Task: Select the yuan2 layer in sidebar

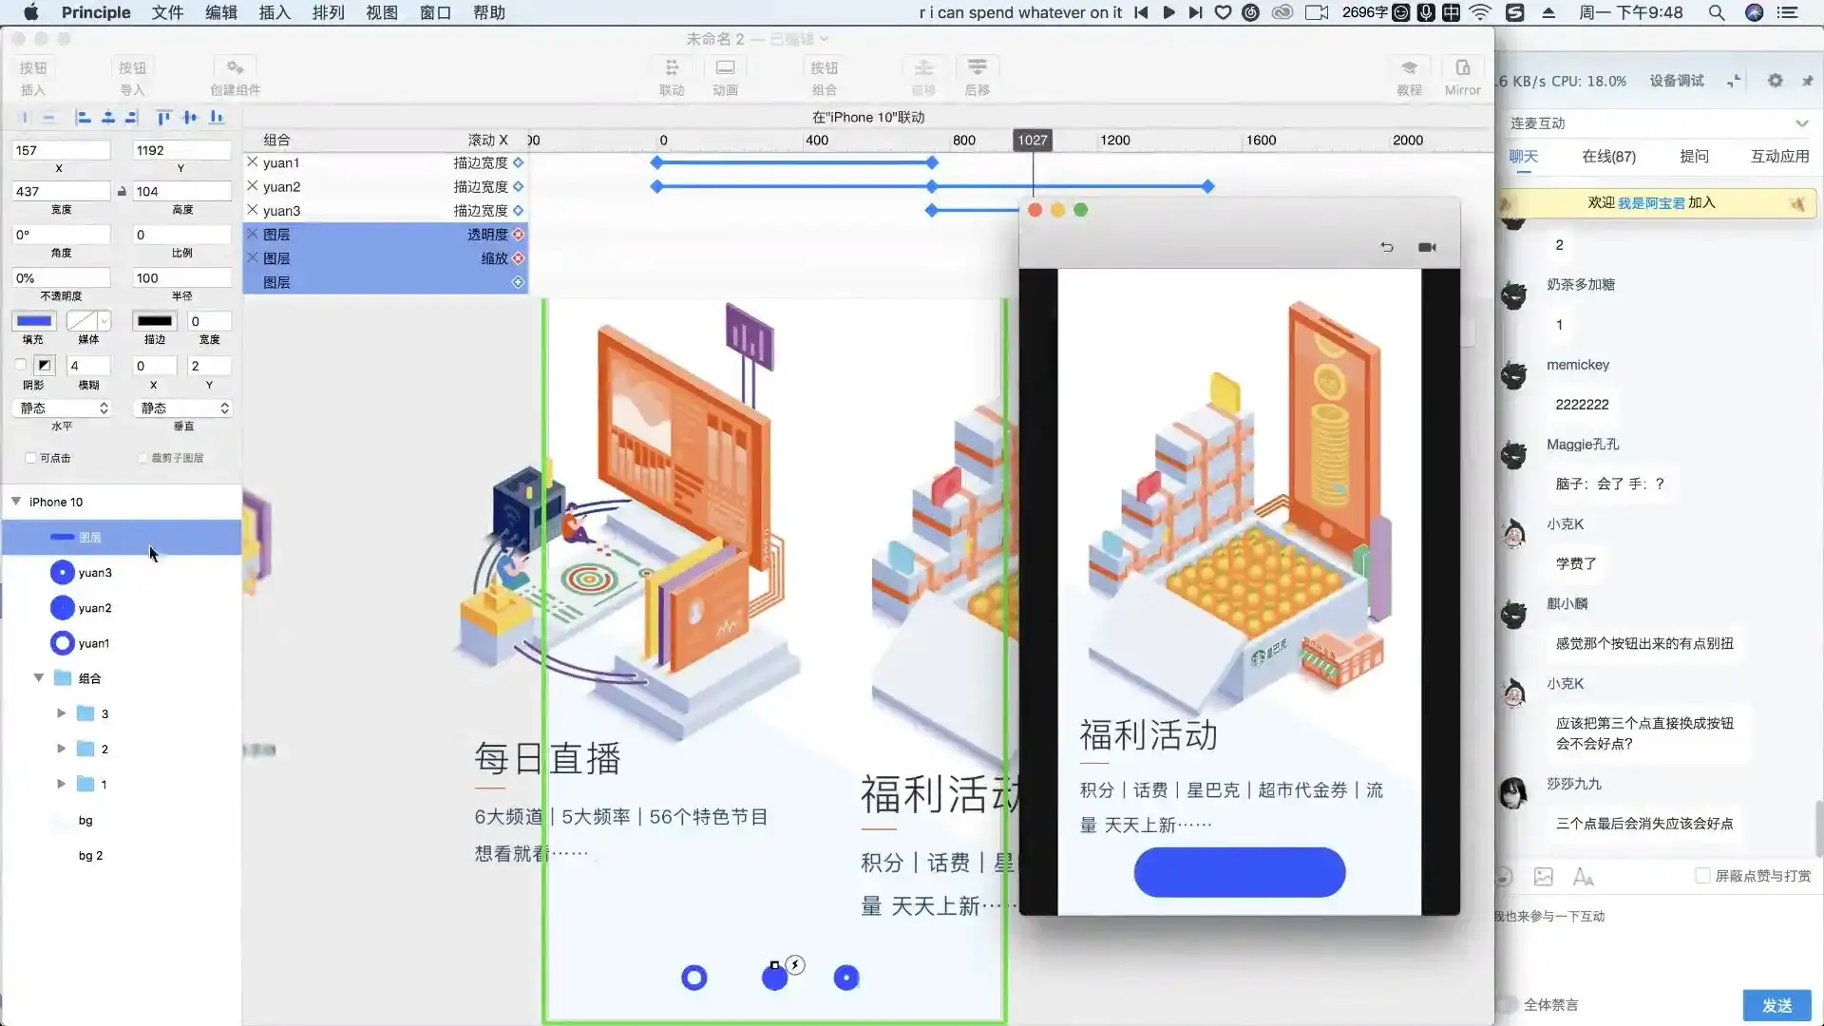Action: coord(95,607)
